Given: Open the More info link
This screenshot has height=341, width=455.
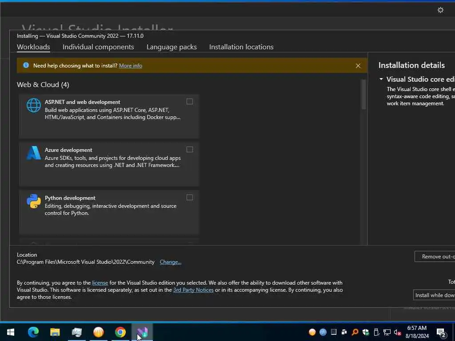Looking at the screenshot, I should pyautogui.click(x=131, y=66).
